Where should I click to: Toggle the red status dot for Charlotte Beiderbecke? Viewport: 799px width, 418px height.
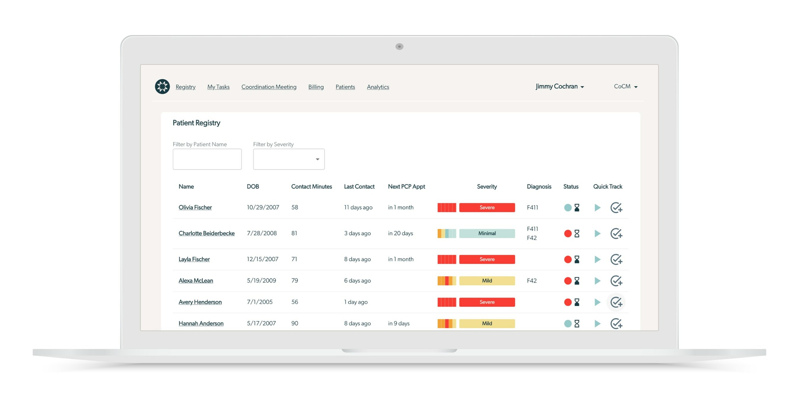[x=568, y=234]
